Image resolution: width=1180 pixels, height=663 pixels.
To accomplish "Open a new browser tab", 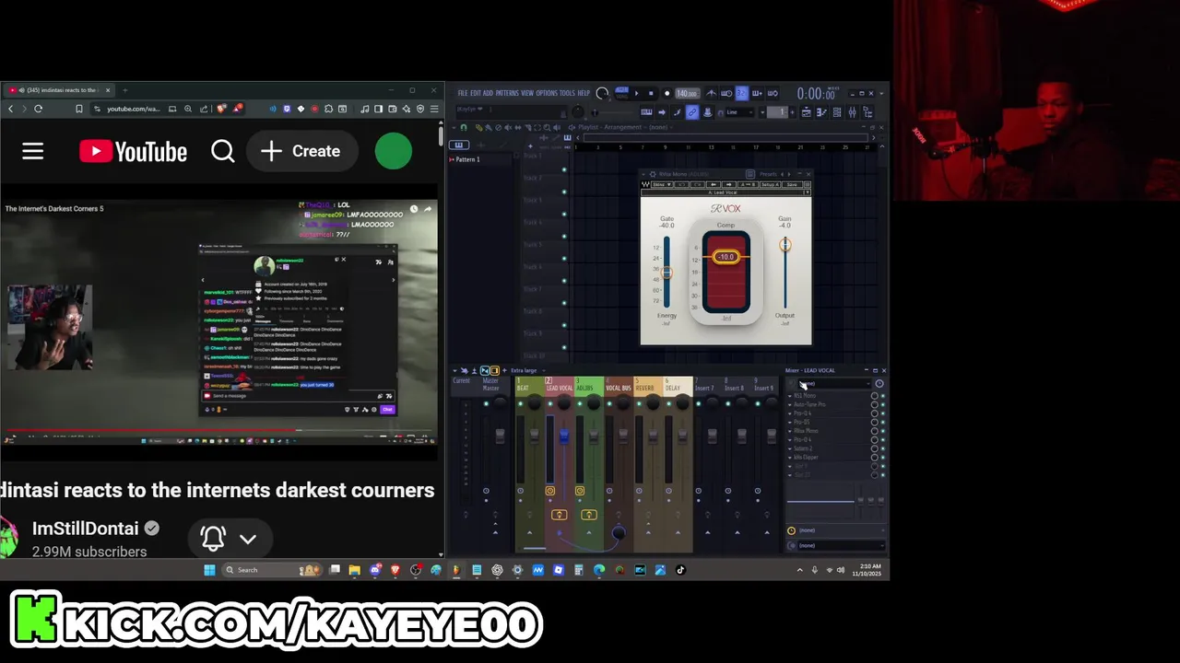I will (124, 90).
